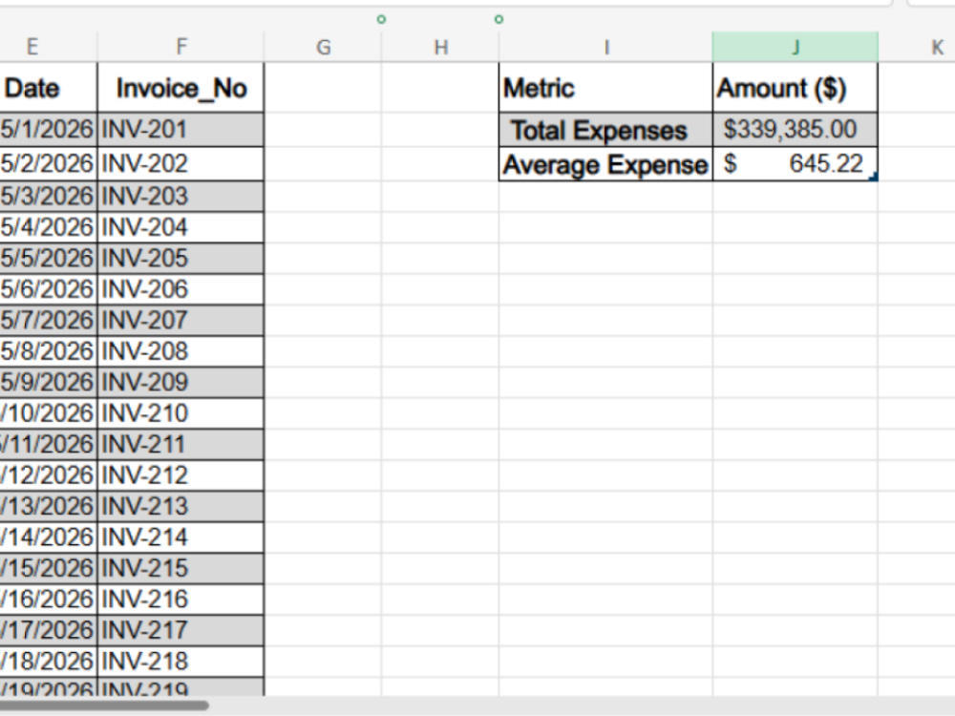955x716 pixels.
Task: Select column E header
Action: 48,47
